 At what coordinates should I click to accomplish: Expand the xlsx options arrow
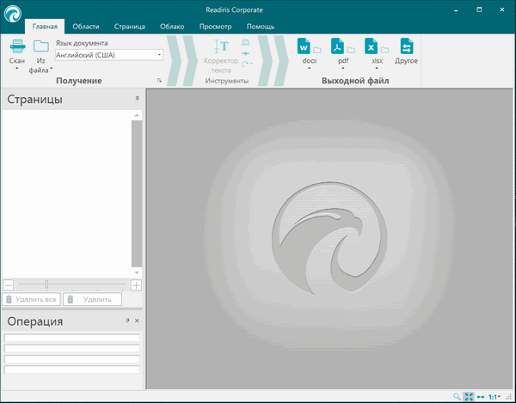point(377,69)
